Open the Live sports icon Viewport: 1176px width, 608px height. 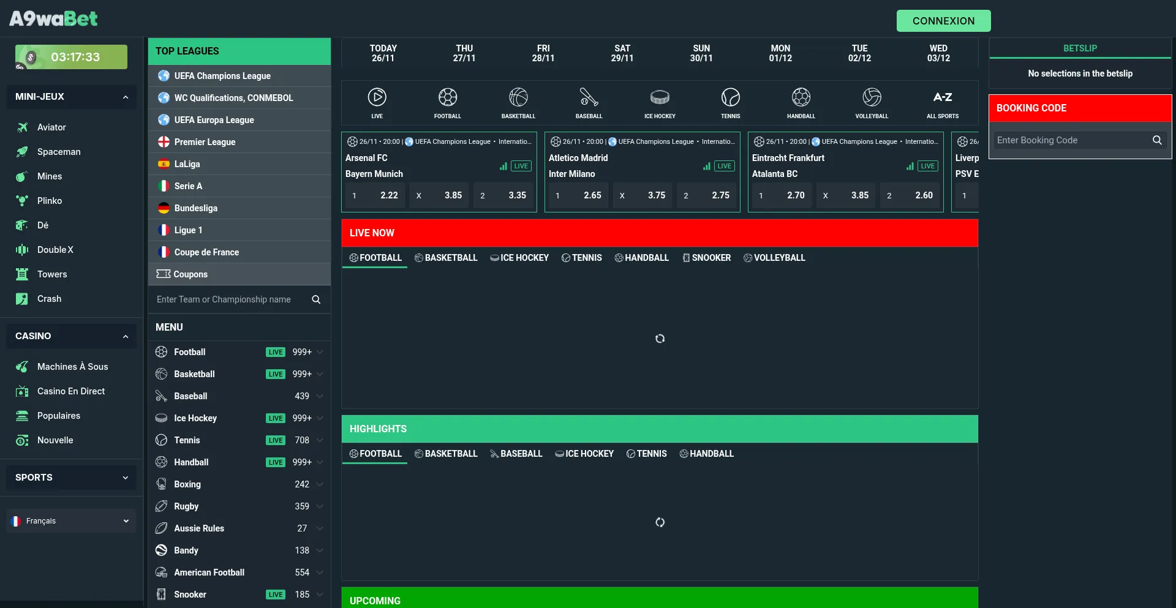(x=377, y=102)
